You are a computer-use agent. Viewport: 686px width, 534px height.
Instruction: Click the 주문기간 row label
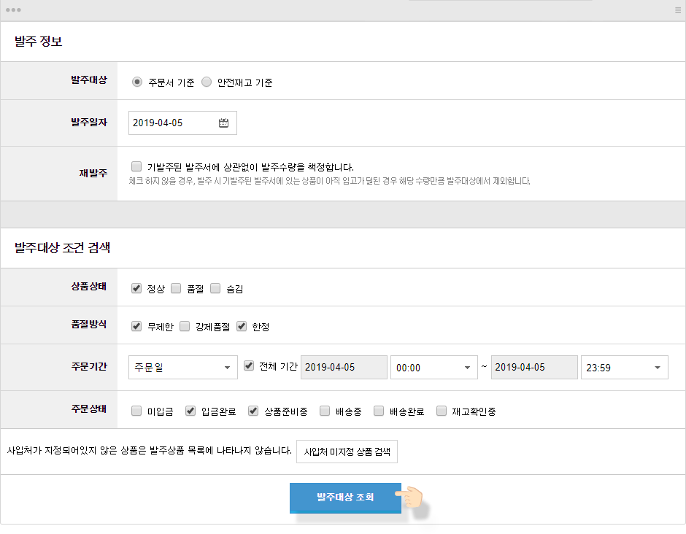(89, 366)
